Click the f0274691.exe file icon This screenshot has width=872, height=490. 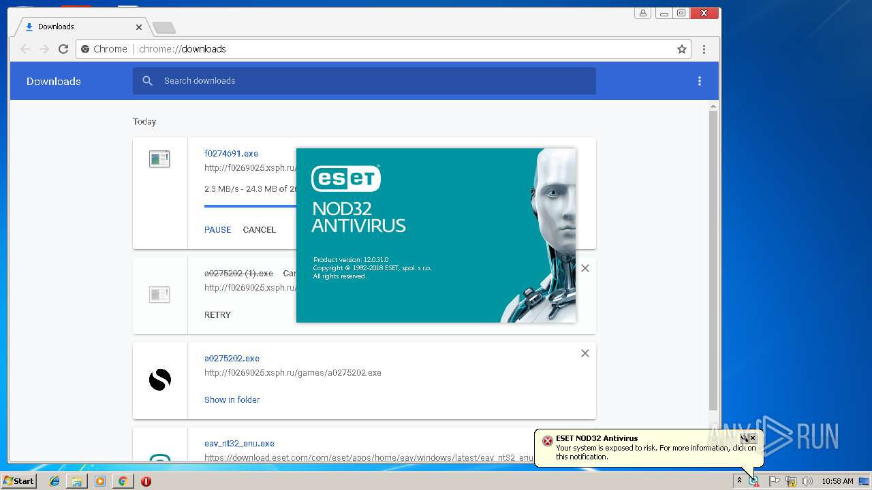click(159, 159)
